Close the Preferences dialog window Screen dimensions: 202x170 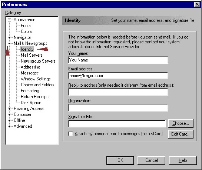click(x=197, y=4)
